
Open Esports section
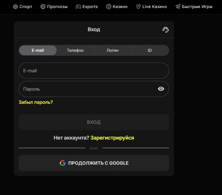pyautogui.click(x=87, y=7)
